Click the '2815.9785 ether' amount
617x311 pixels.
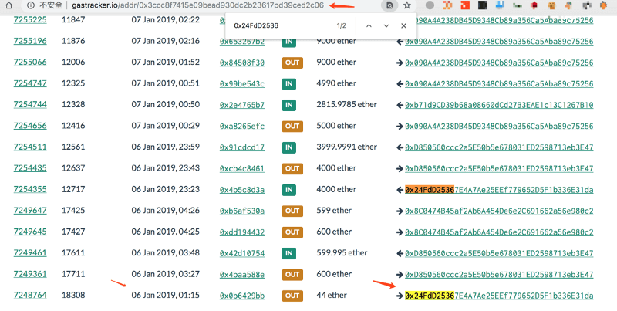pyautogui.click(x=346, y=105)
